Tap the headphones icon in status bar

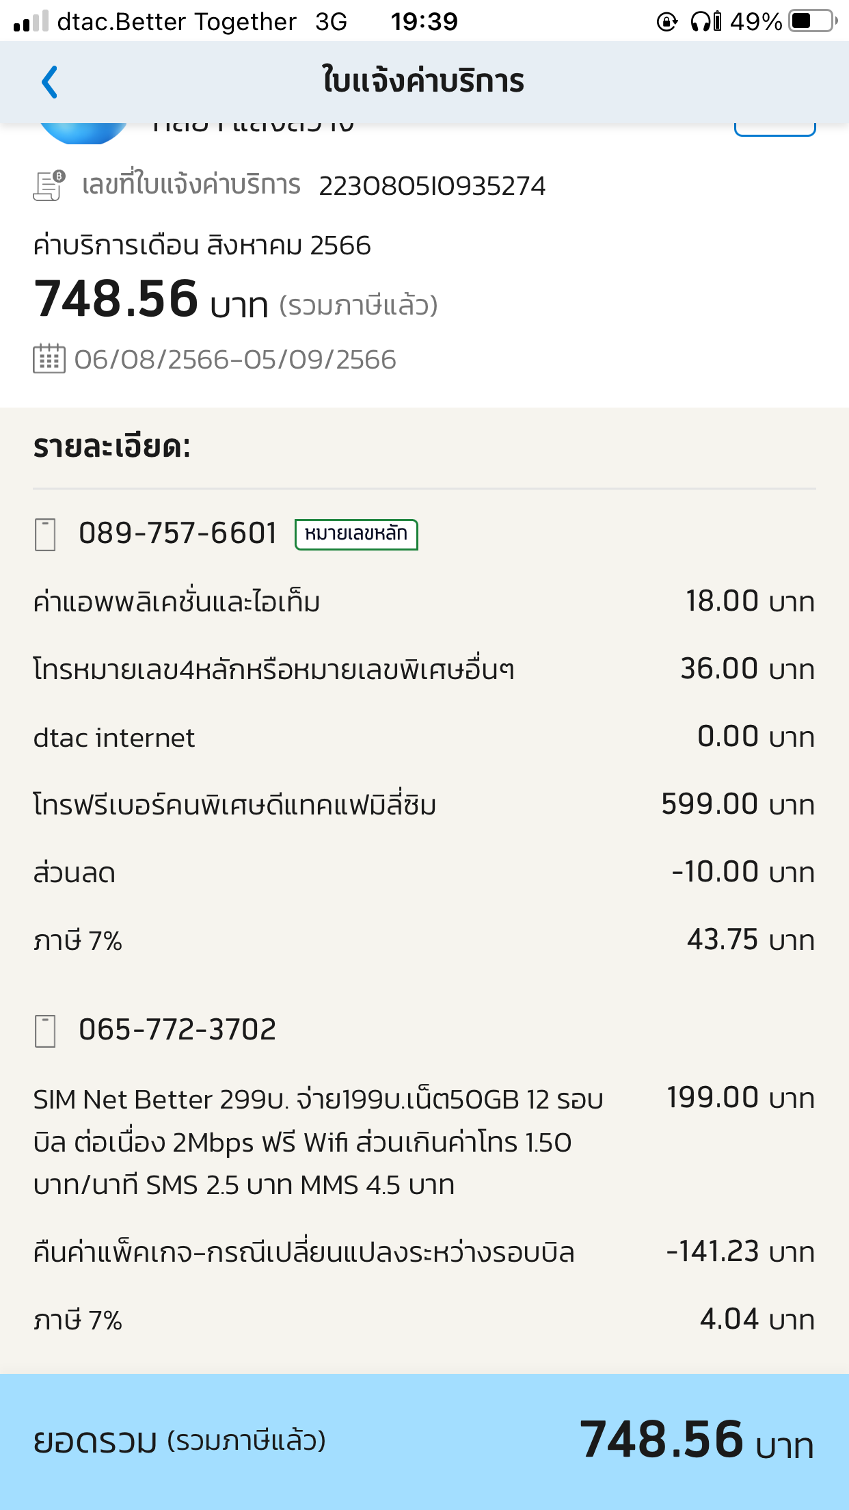[700, 22]
